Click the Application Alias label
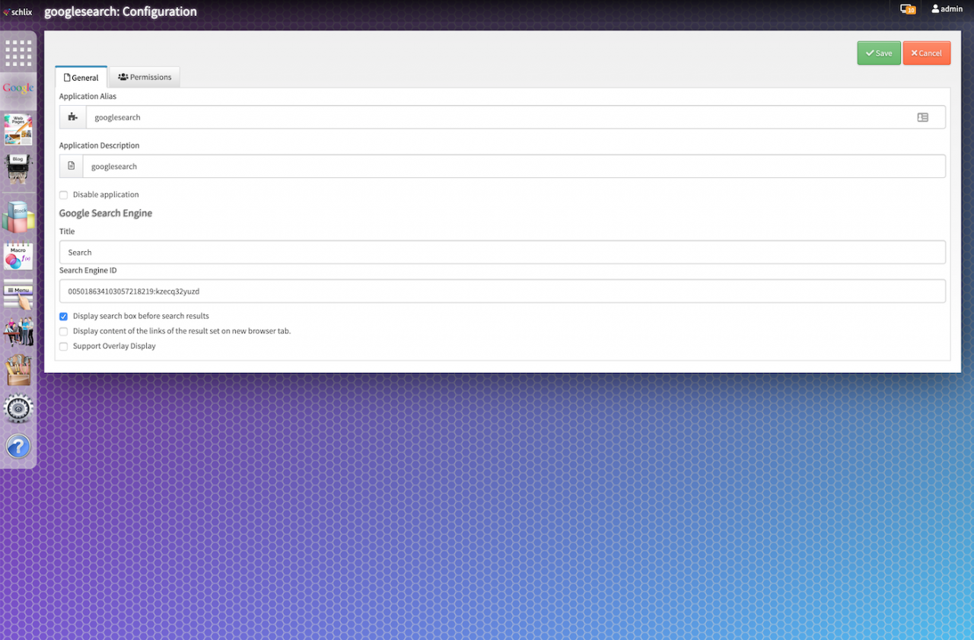The image size is (974, 640). [88, 97]
